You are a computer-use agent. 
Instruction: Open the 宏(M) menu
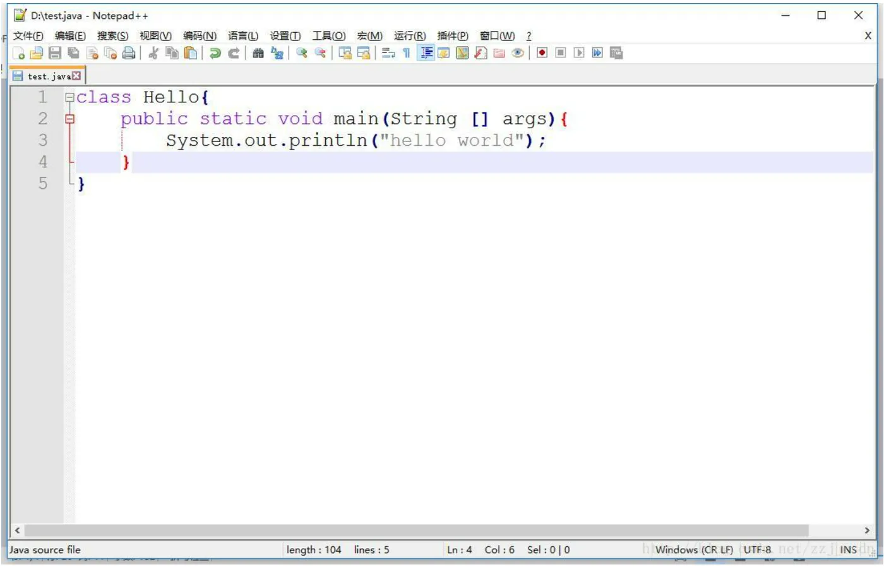point(369,36)
